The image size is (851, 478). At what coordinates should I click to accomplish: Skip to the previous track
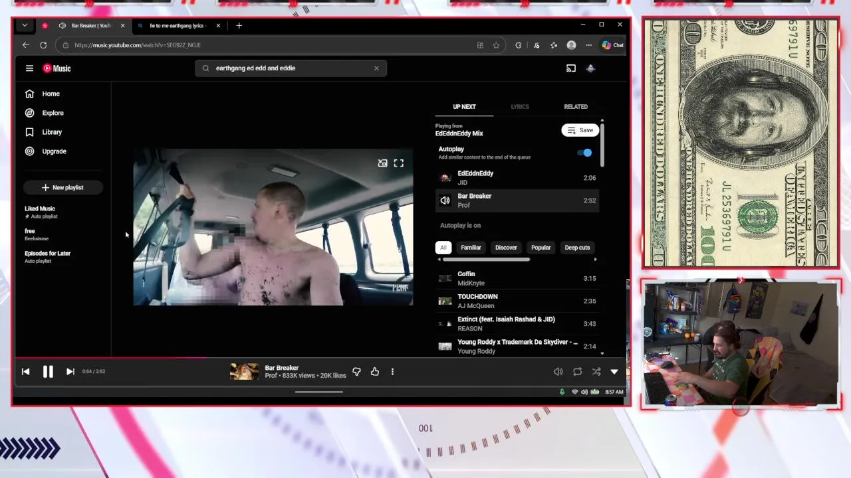click(25, 372)
